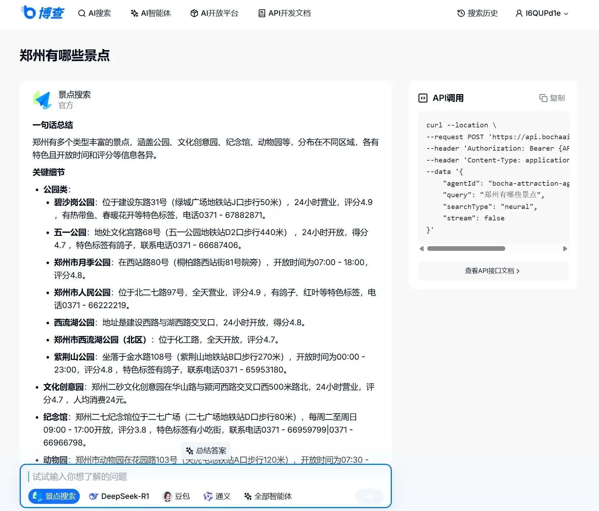Click the 景点搜索 agent avatar icon
Screen dimensions: 599x511
(x=43, y=100)
